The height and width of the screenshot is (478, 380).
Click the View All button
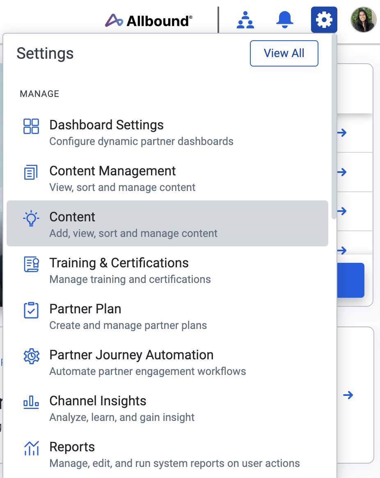[284, 53]
